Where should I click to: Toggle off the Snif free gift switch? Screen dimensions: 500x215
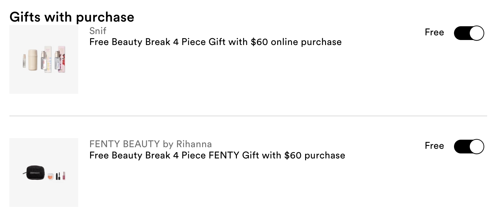[x=469, y=33]
